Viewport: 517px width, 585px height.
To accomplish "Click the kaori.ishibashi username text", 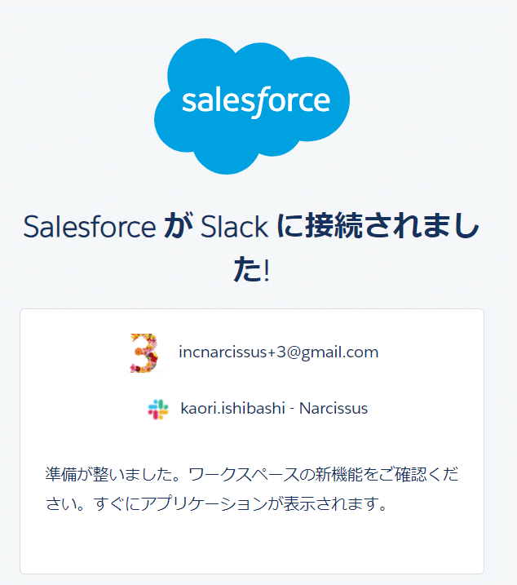I will [231, 409].
